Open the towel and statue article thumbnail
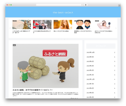Screen dimensions: 126x106 click(22, 25)
